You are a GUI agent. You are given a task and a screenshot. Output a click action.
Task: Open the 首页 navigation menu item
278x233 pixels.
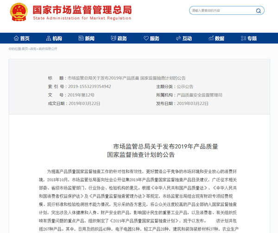pyautogui.click(x=25, y=38)
